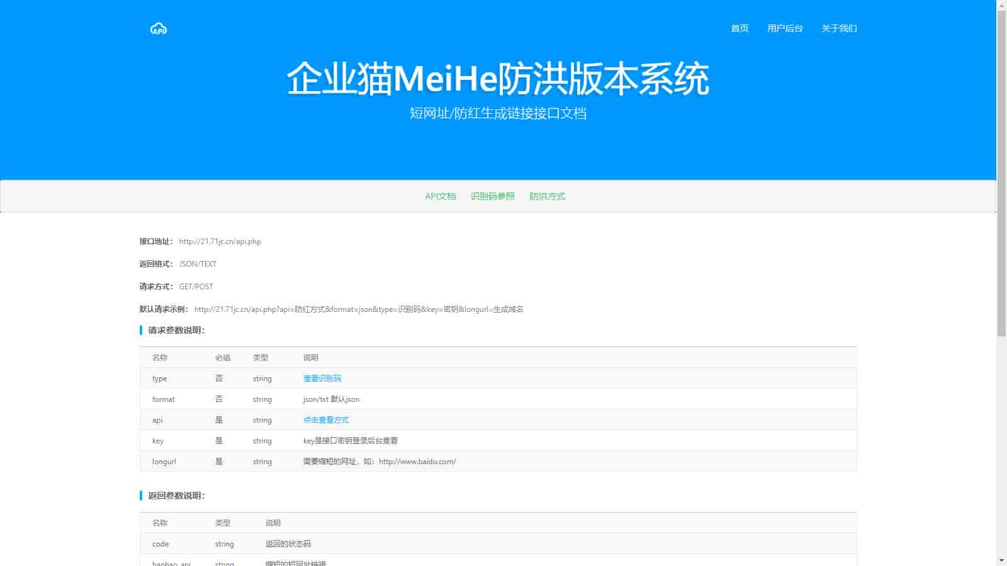Image resolution: width=1007 pixels, height=566 pixels.
Task: Click the 请求参数说明 section heading
Action: (x=176, y=330)
